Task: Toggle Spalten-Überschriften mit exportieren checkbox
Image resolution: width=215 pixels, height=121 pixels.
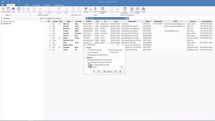Action: point(88,60)
